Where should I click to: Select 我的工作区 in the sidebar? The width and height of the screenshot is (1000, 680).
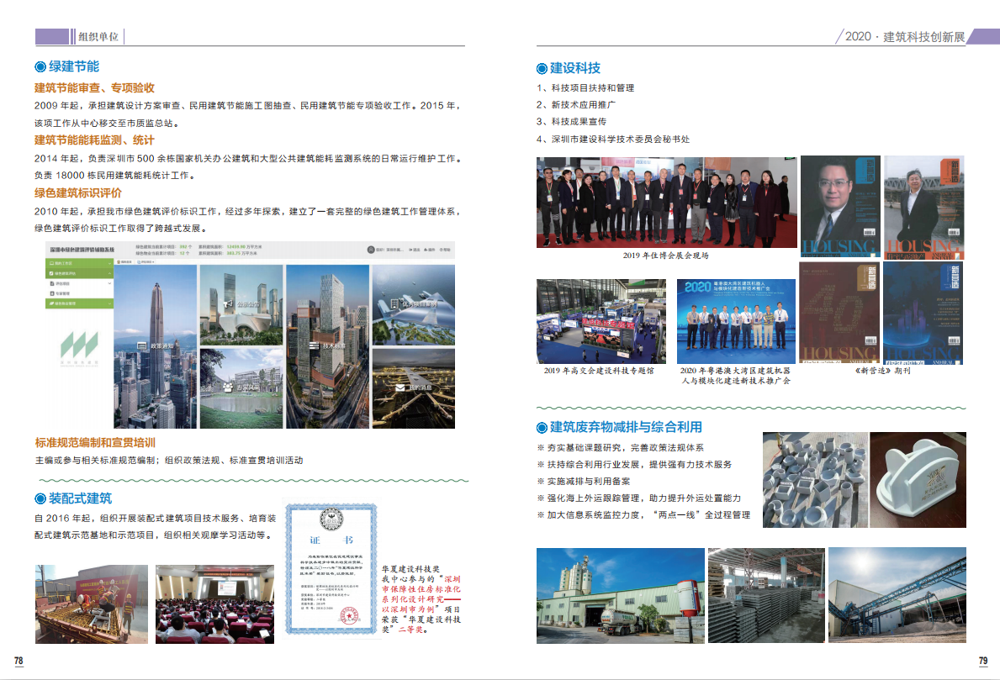[x=66, y=263]
